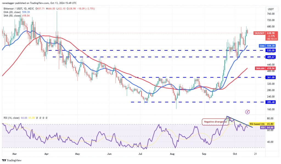Click the EMA 559.39 price label

pos(267,46)
